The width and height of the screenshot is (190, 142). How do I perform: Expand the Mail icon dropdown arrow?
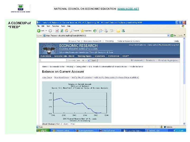[x=103, y=31]
